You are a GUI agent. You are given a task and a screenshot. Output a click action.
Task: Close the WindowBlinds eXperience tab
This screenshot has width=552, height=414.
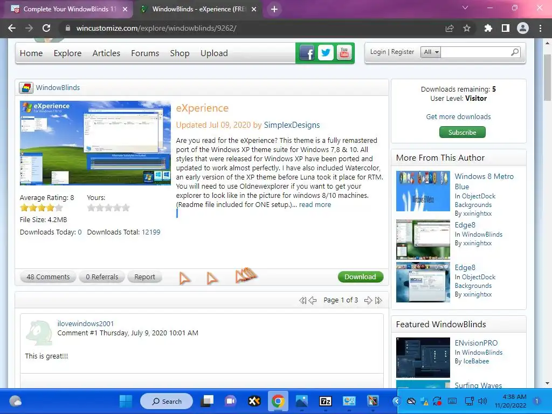254,9
